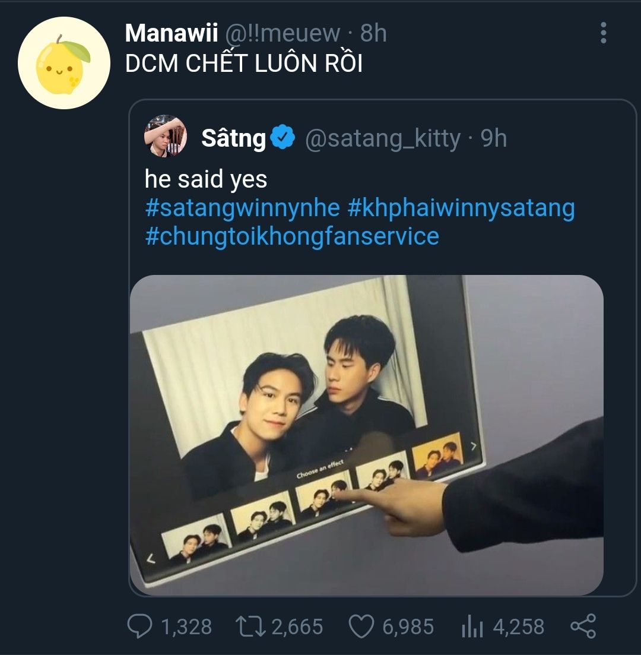Screen dimensions: 641x655
Task: Tap the reply comment icon
Action: (x=140, y=626)
